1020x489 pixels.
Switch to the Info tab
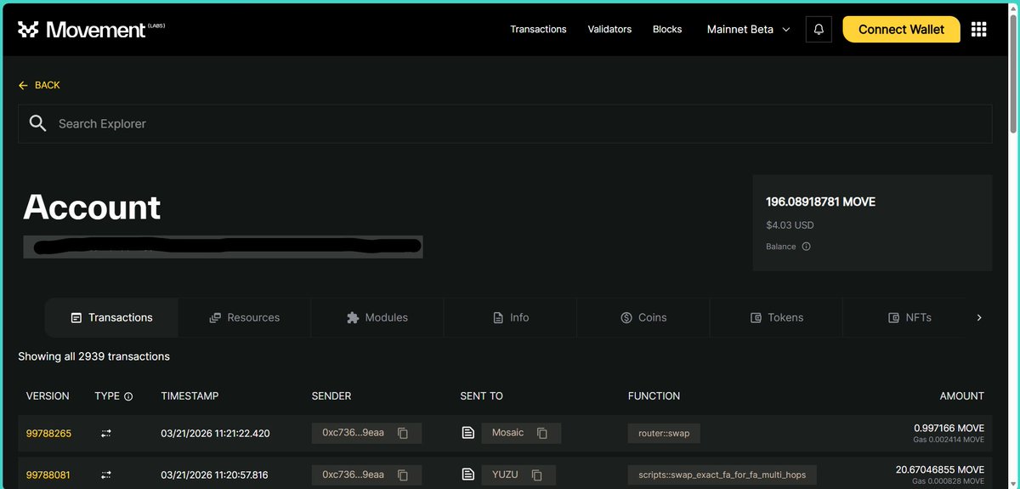[x=510, y=317]
